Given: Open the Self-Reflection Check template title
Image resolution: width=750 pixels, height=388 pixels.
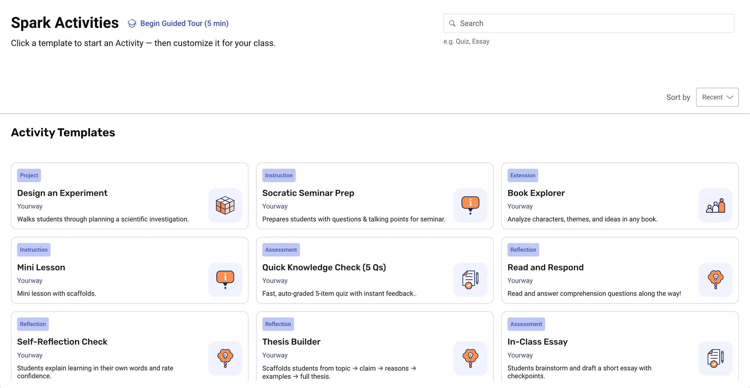Looking at the screenshot, I should click(62, 342).
